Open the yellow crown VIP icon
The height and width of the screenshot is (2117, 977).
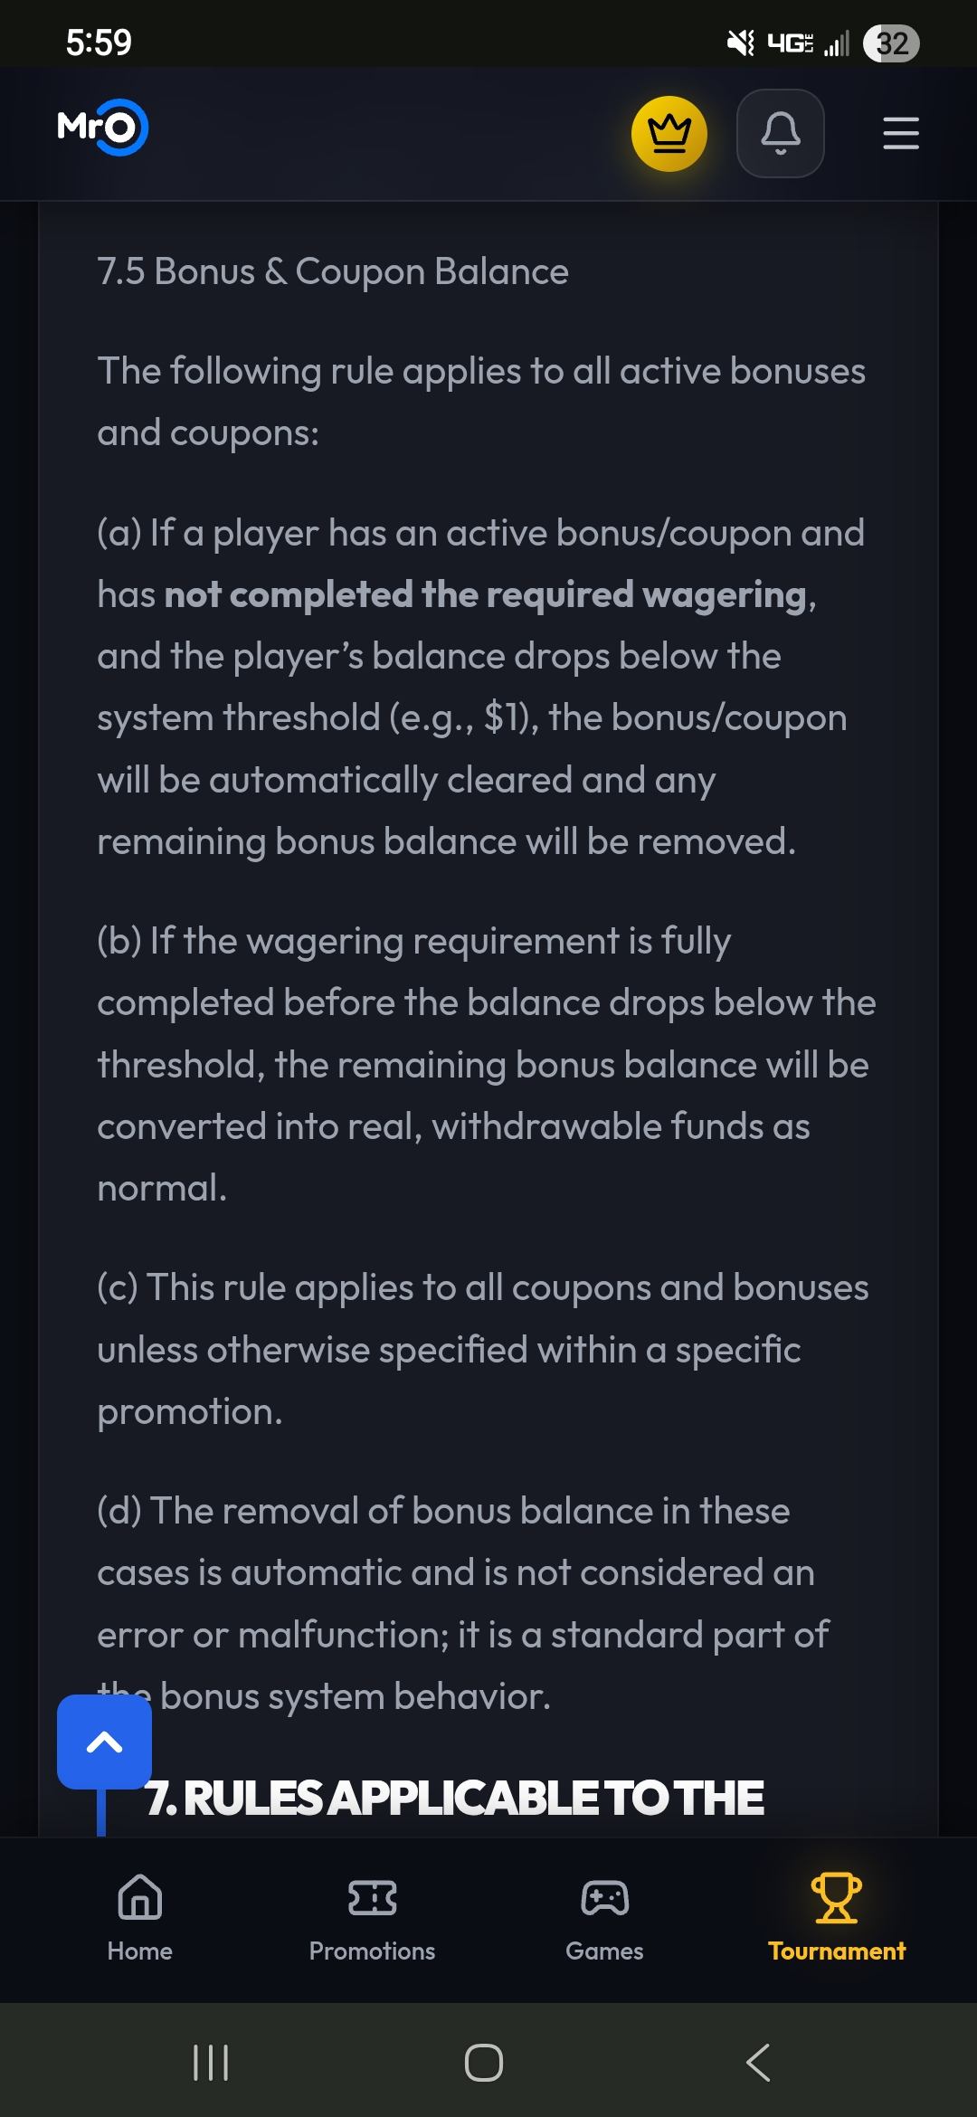pyautogui.click(x=669, y=134)
